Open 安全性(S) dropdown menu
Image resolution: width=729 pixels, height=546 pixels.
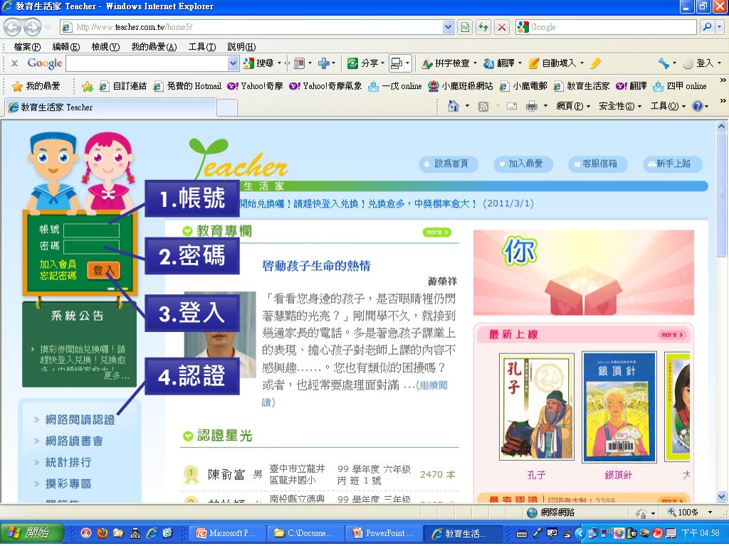point(620,107)
